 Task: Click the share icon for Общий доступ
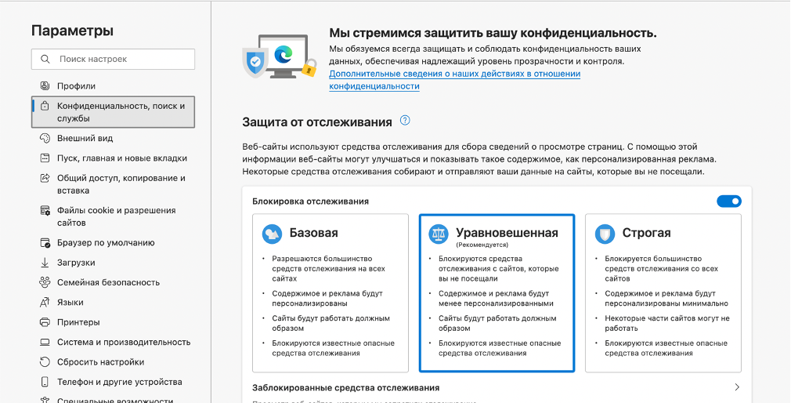45,178
